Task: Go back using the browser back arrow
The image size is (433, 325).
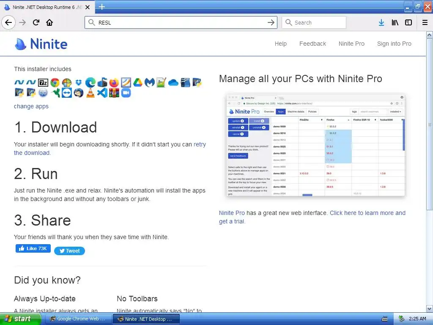Action: point(8,22)
